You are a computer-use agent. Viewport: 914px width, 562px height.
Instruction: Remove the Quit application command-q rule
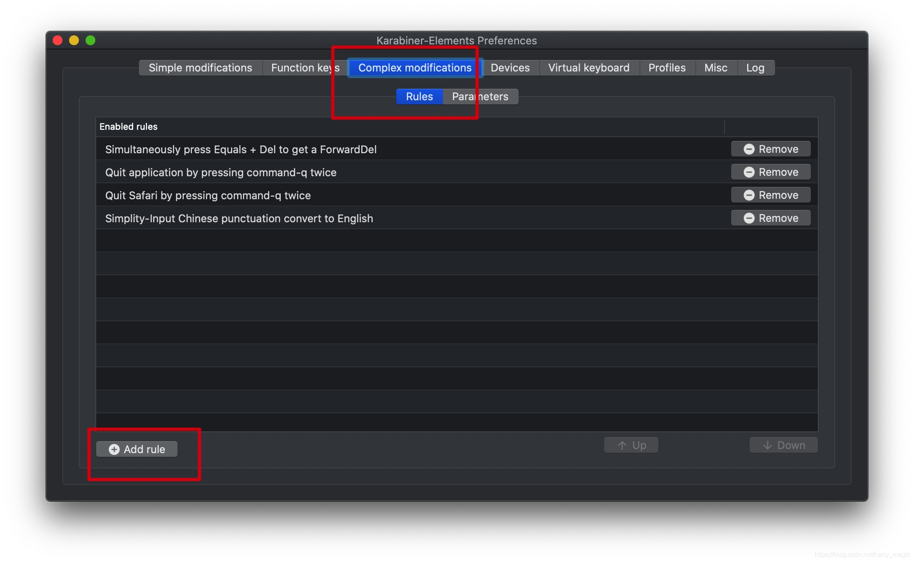[x=771, y=172]
